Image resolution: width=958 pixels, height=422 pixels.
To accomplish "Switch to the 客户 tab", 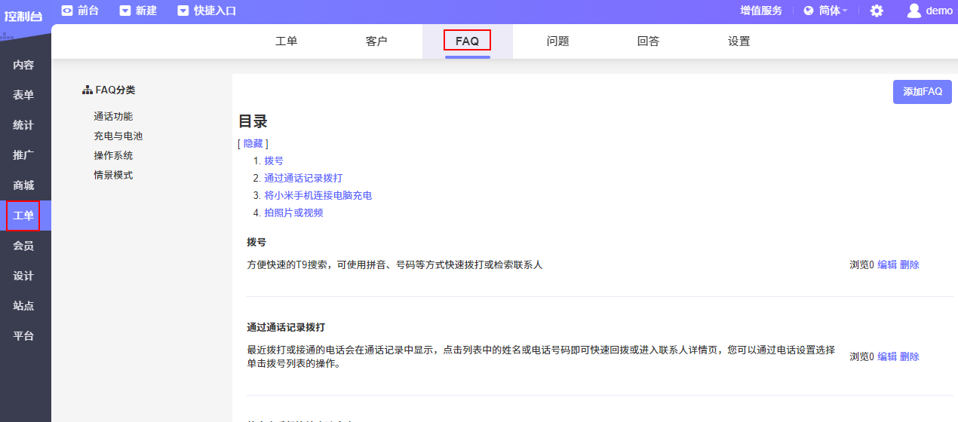I will pos(376,41).
